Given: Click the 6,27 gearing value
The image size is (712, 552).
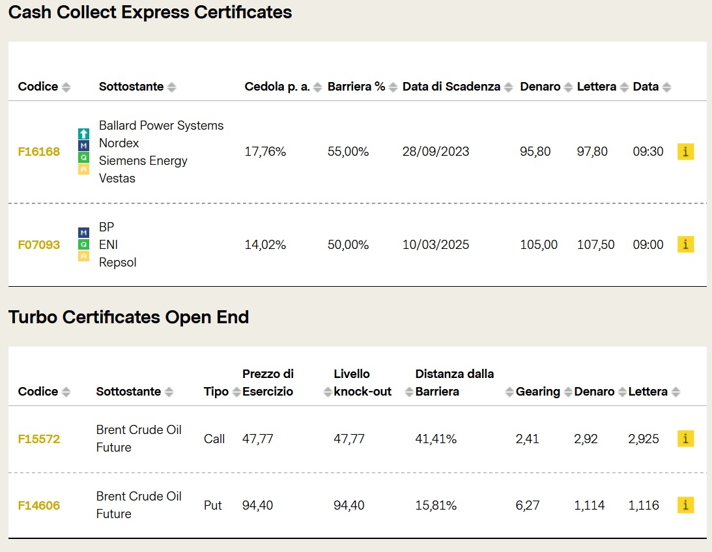Looking at the screenshot, I should click(528, 505).
